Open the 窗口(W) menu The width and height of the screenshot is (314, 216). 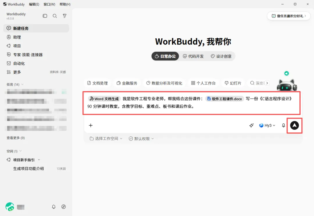click(x=49, y=4)
